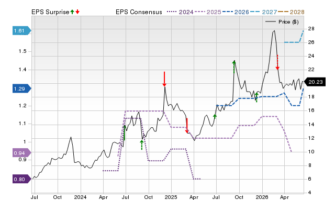Click the 1.1 label on the EPS axis
This screenshot has width=335, height=200.
click(23, 124)
